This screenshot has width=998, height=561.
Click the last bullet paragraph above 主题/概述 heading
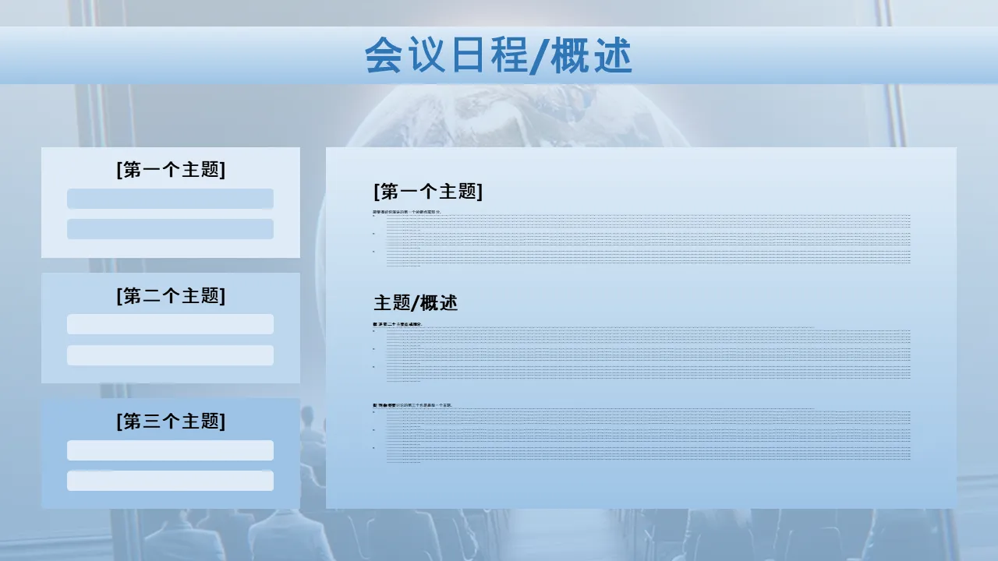pyautogui.click(x=647, y=258)
